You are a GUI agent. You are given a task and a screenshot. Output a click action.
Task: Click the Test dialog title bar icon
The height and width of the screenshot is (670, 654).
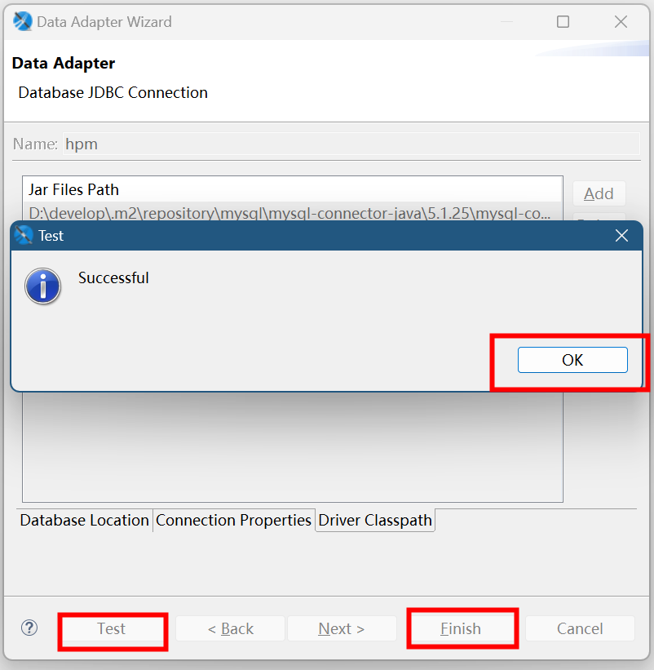tap(24, 236)
